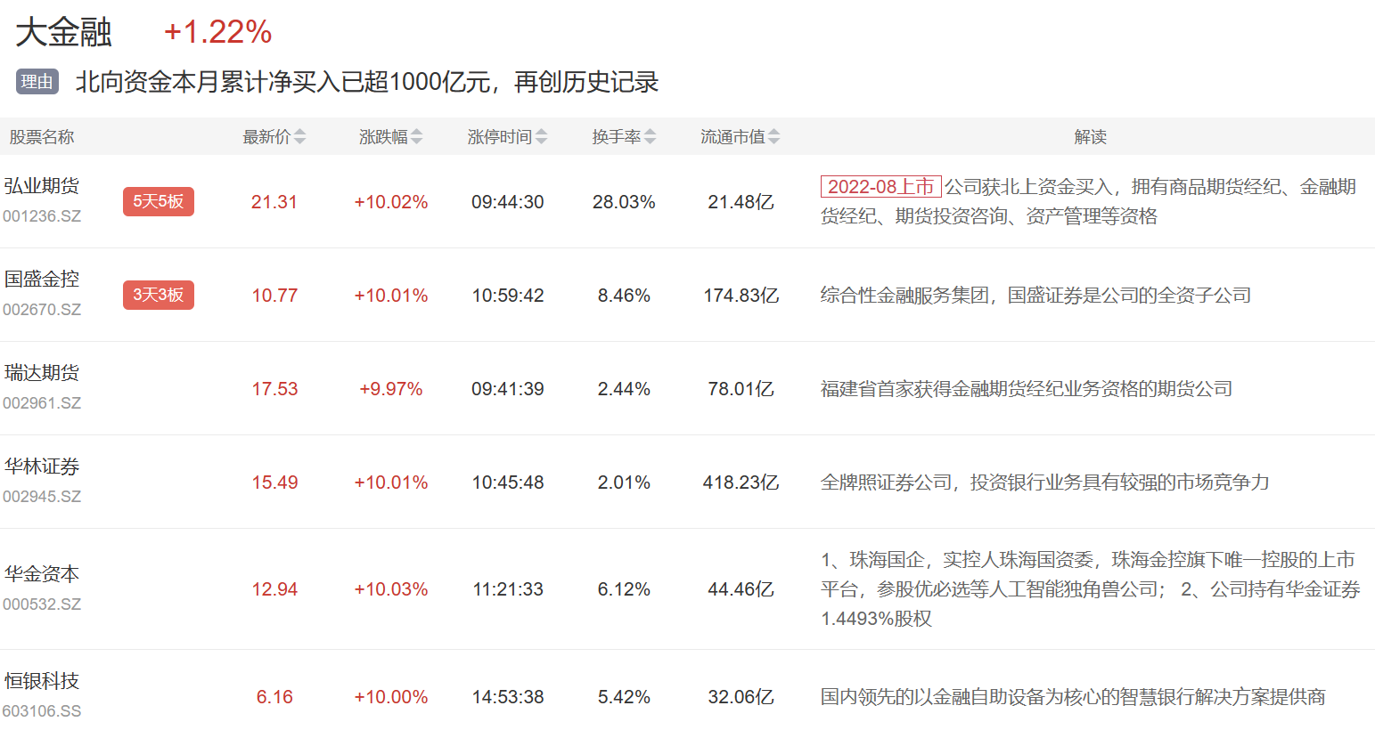
Task: Click limit-up time 10:59:42
Action: tap(508, 296)
